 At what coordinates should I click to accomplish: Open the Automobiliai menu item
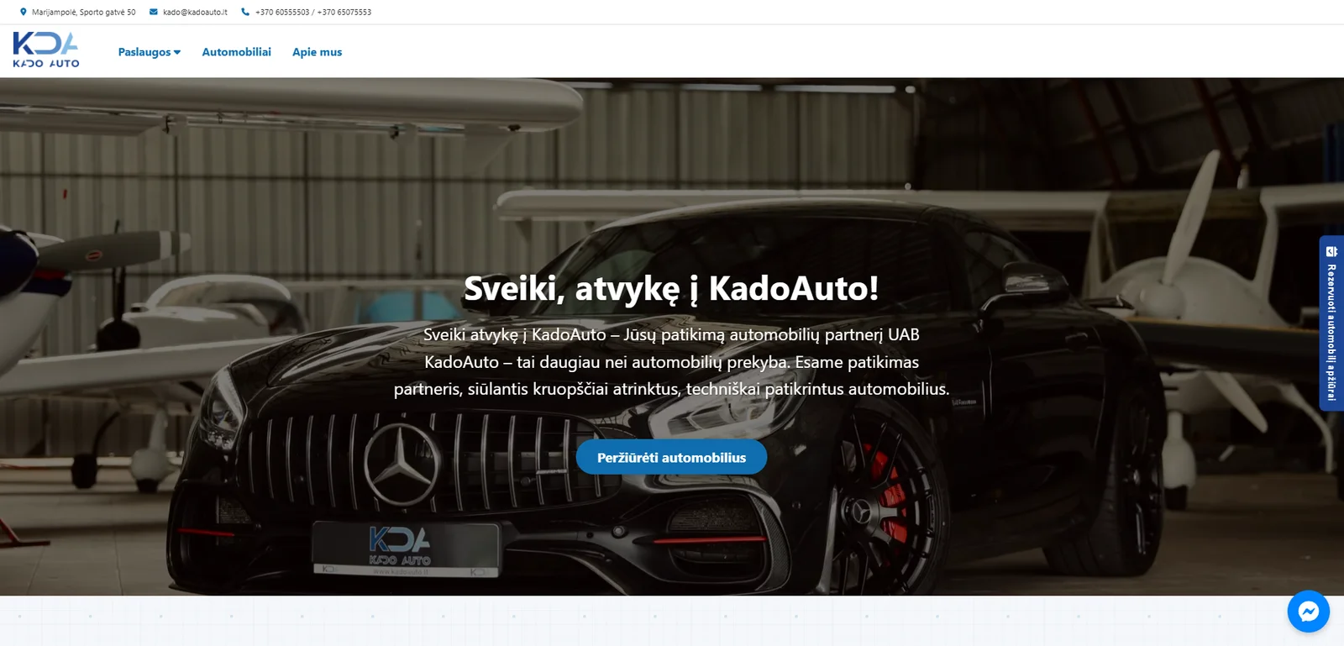coord(236,52)
